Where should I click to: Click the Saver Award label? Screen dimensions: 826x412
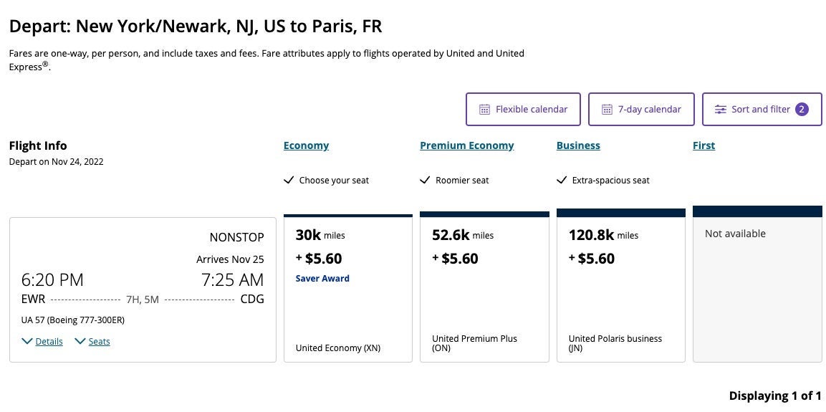point(322,279)
